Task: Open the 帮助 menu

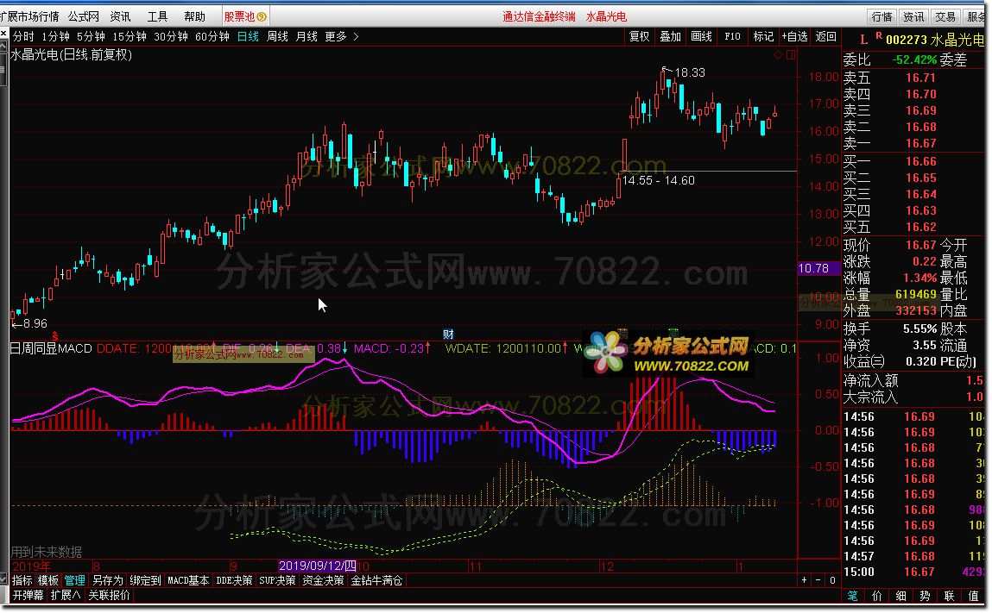Action: [x=194, y=16]
